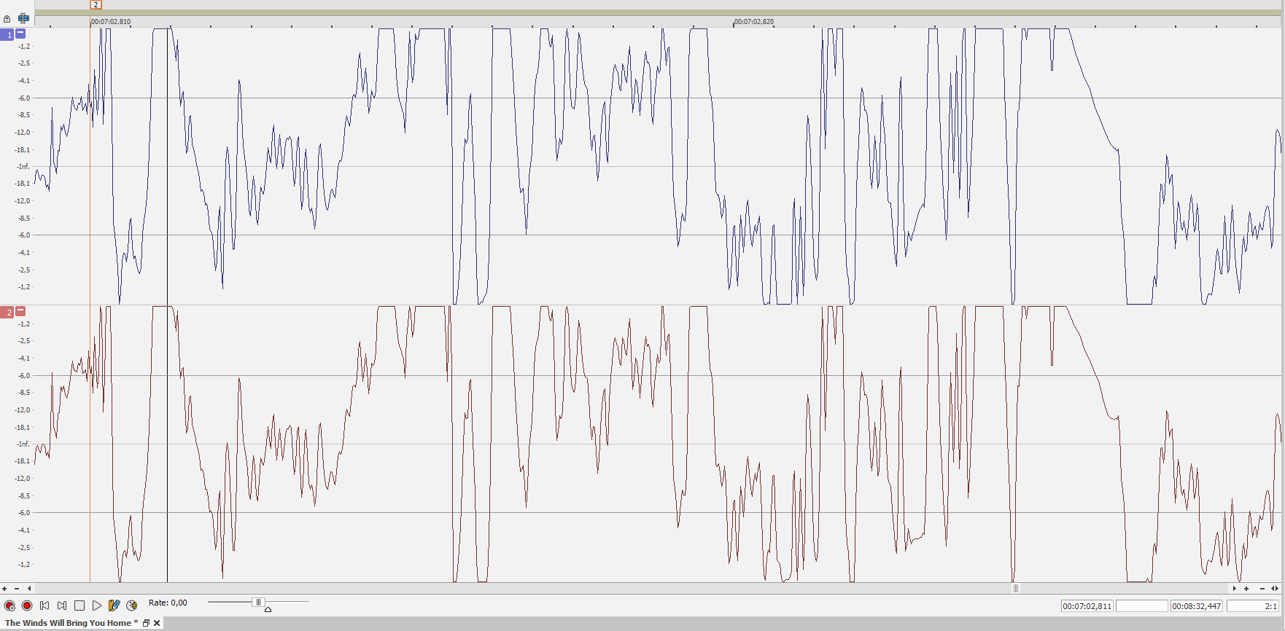Click the 00:07:02,811 selection start field
Screen dimensions: 1285x631
pos(1087,606)
